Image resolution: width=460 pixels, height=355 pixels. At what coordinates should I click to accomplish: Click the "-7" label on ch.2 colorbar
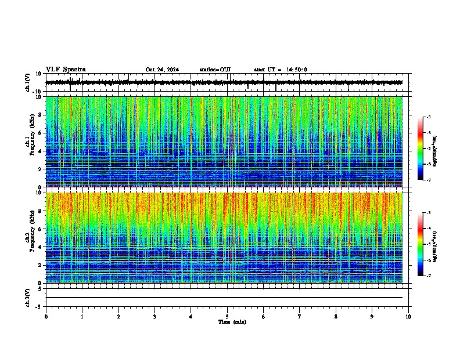pyautogui.click(x=429, y=276)
